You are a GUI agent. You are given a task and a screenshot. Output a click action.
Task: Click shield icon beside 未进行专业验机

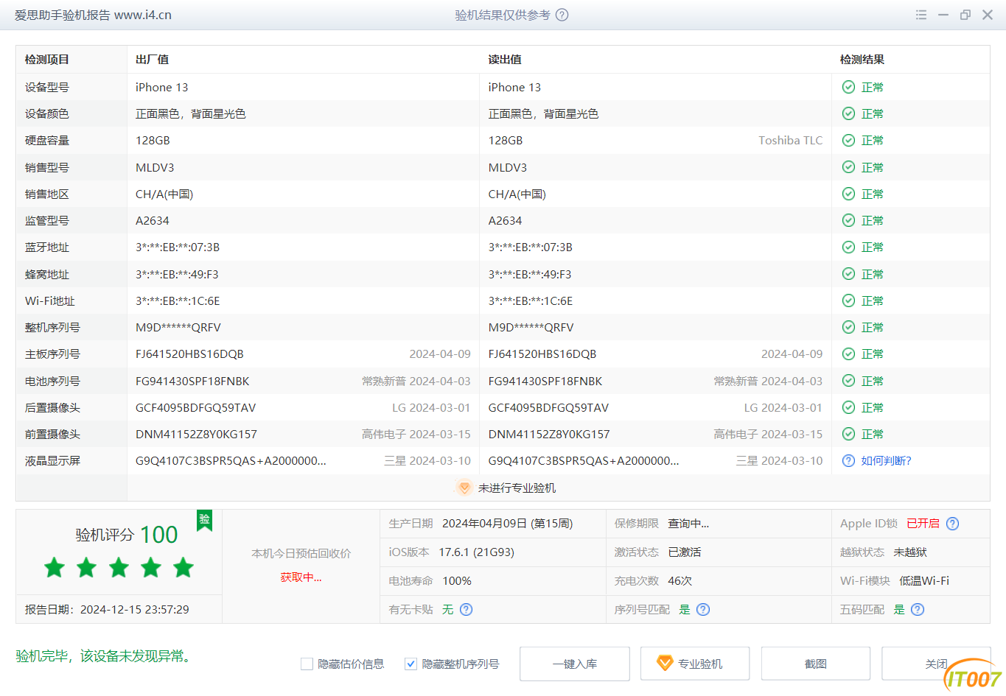coord(464,488)
